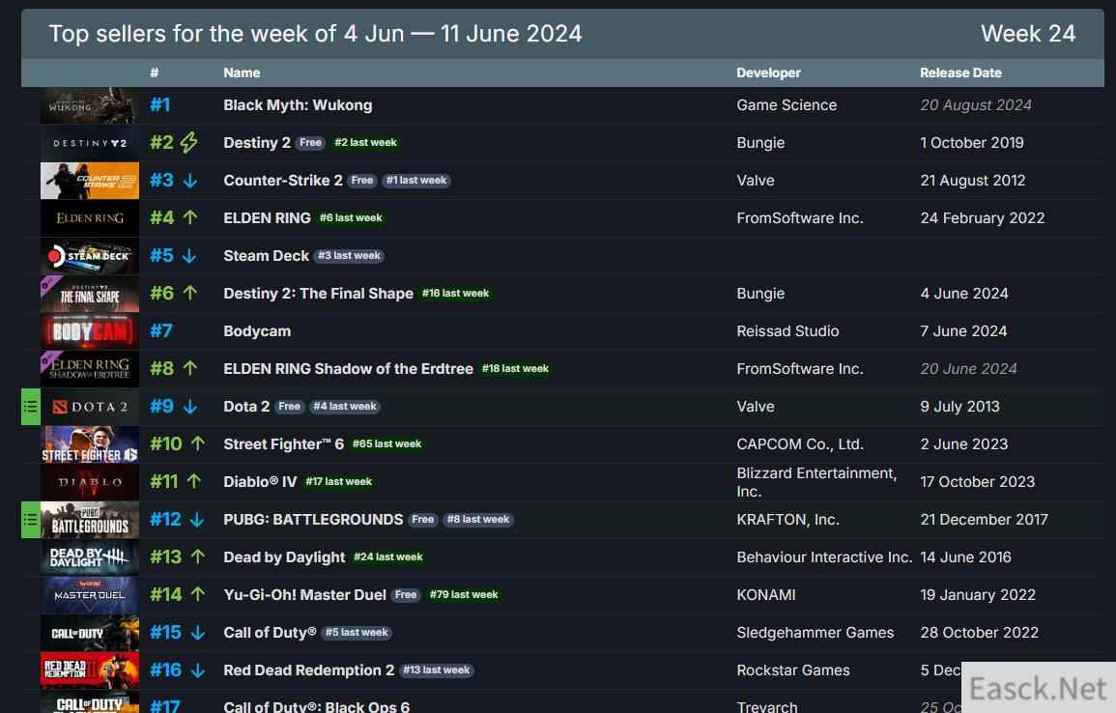
Task: Click the '#1 last week' badge on Counter-Strike 2
Action: [x=416, y=180]
